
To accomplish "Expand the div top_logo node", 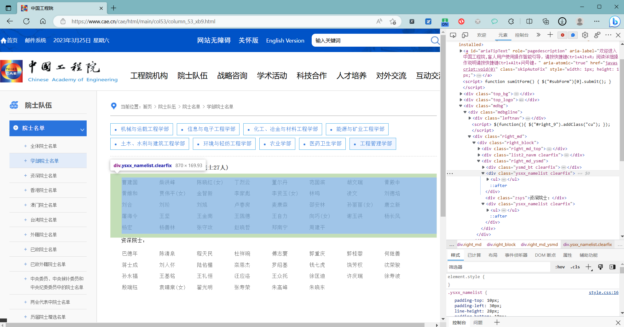I will (x=461, y=100).
